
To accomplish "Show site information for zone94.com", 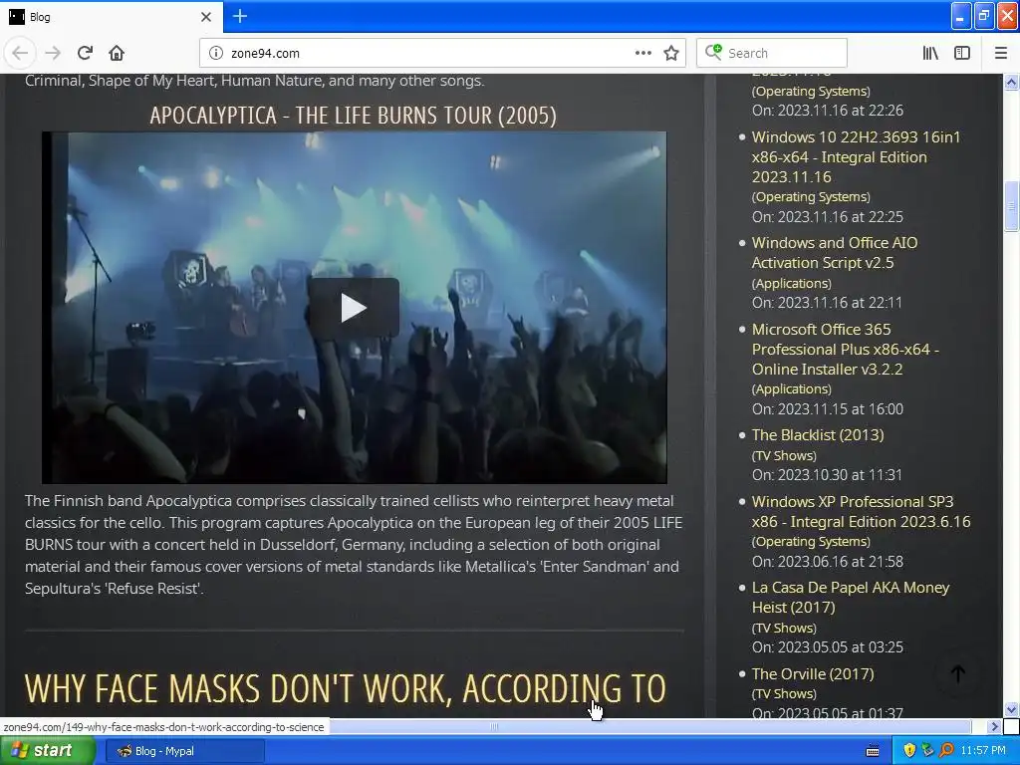I will [x=216, y=54].
